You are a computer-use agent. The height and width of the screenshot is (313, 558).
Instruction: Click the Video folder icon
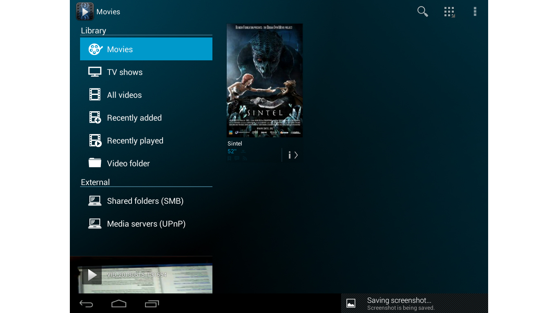coord(95,163)
